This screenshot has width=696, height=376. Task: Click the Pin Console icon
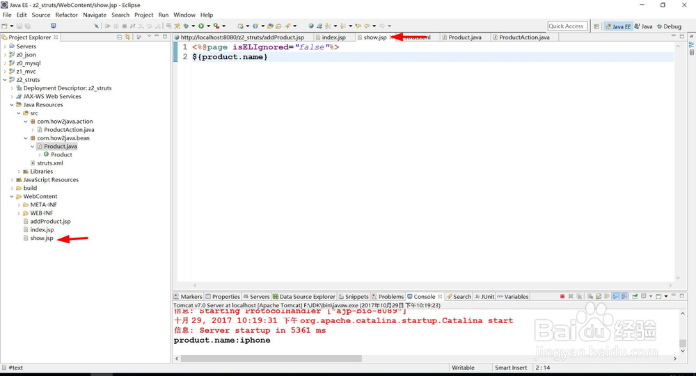coord(635,296)
